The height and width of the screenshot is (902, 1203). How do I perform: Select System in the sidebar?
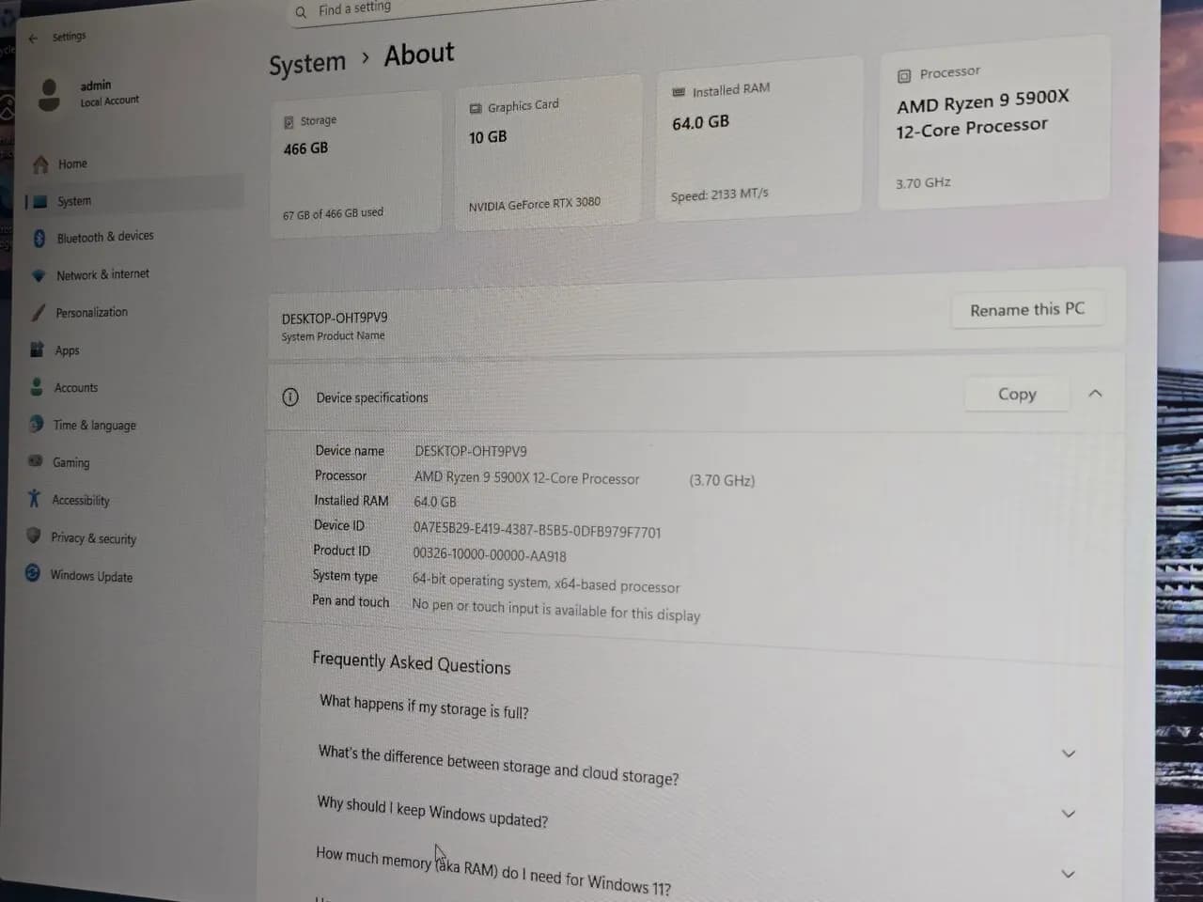click(x=74, y=201)
